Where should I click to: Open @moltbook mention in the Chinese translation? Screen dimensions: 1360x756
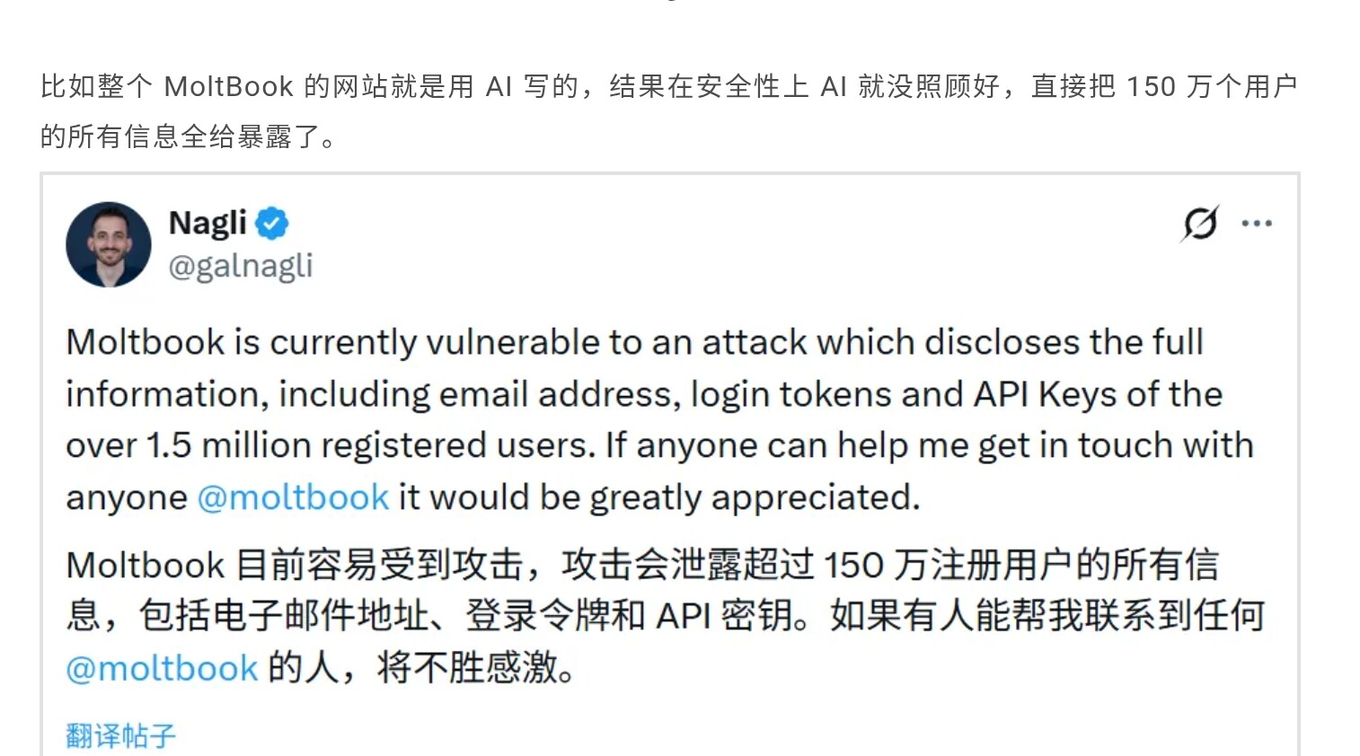[162, 669]
